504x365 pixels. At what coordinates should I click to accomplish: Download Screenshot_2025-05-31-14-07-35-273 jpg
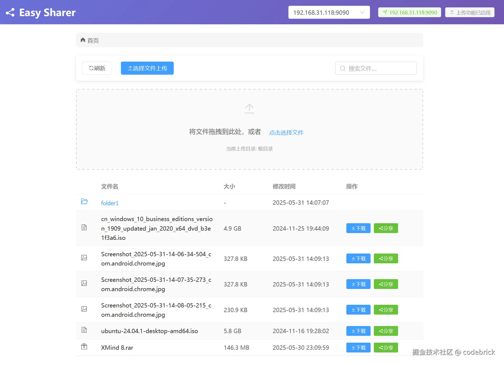[358, 284]
